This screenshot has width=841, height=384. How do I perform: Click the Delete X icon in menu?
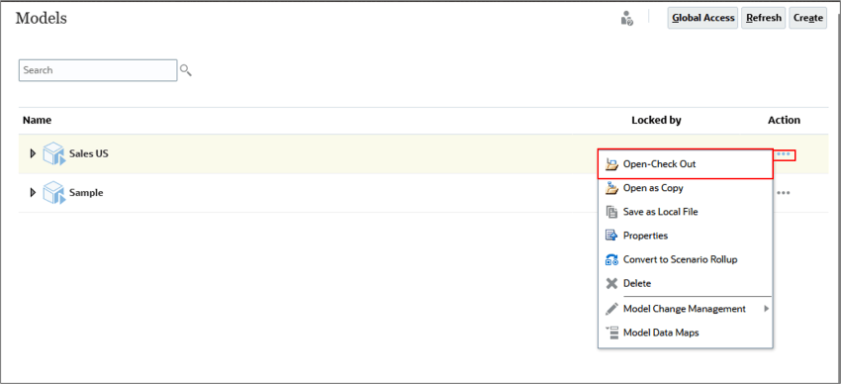point(611,283)
